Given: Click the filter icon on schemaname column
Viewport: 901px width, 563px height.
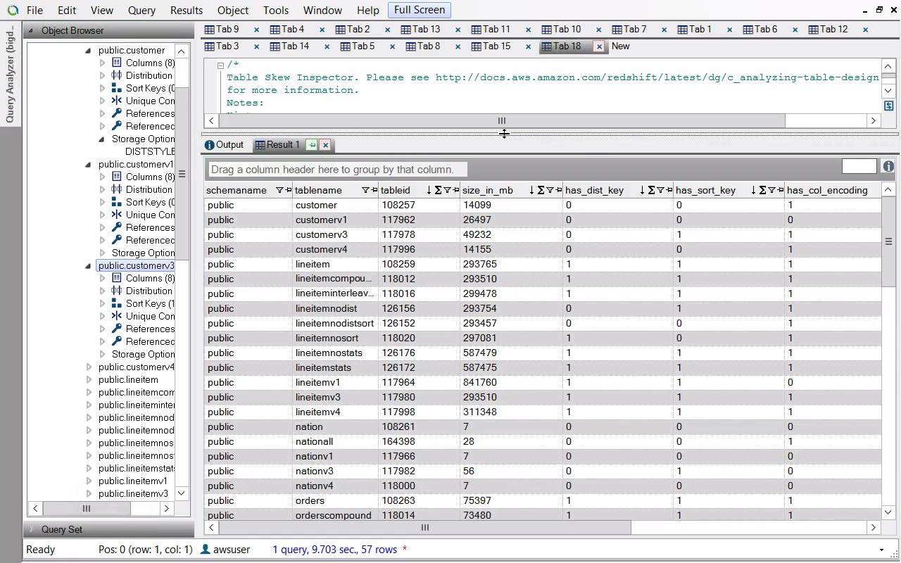Looking at the screenshot, I should pyautogui.click(x=279, y=190).
